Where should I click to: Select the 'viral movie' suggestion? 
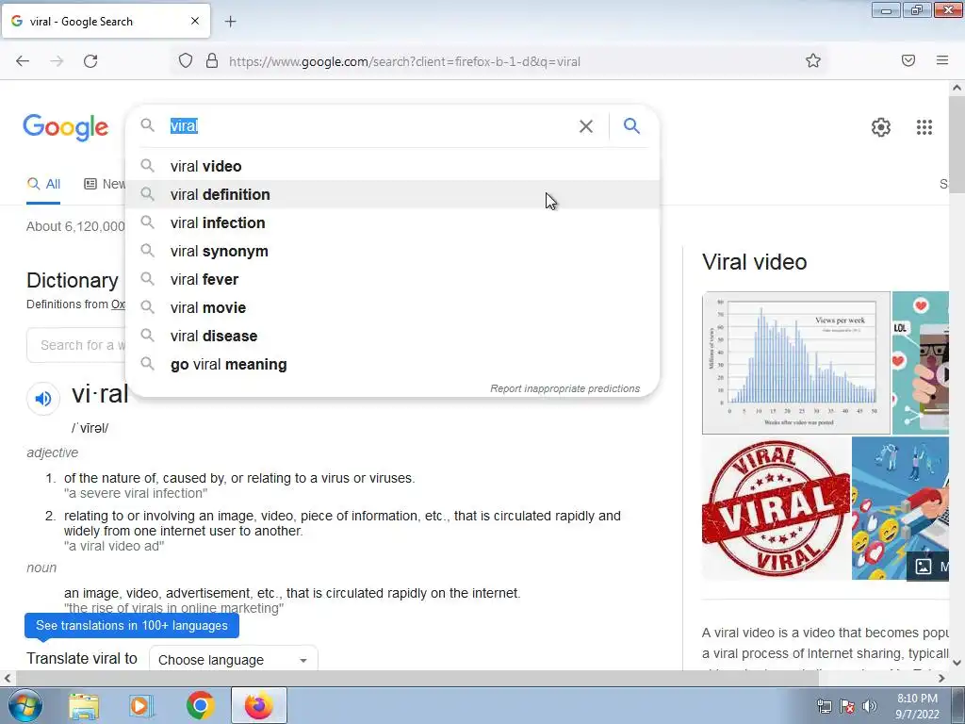pyautogui.click(x=393, y=308)
